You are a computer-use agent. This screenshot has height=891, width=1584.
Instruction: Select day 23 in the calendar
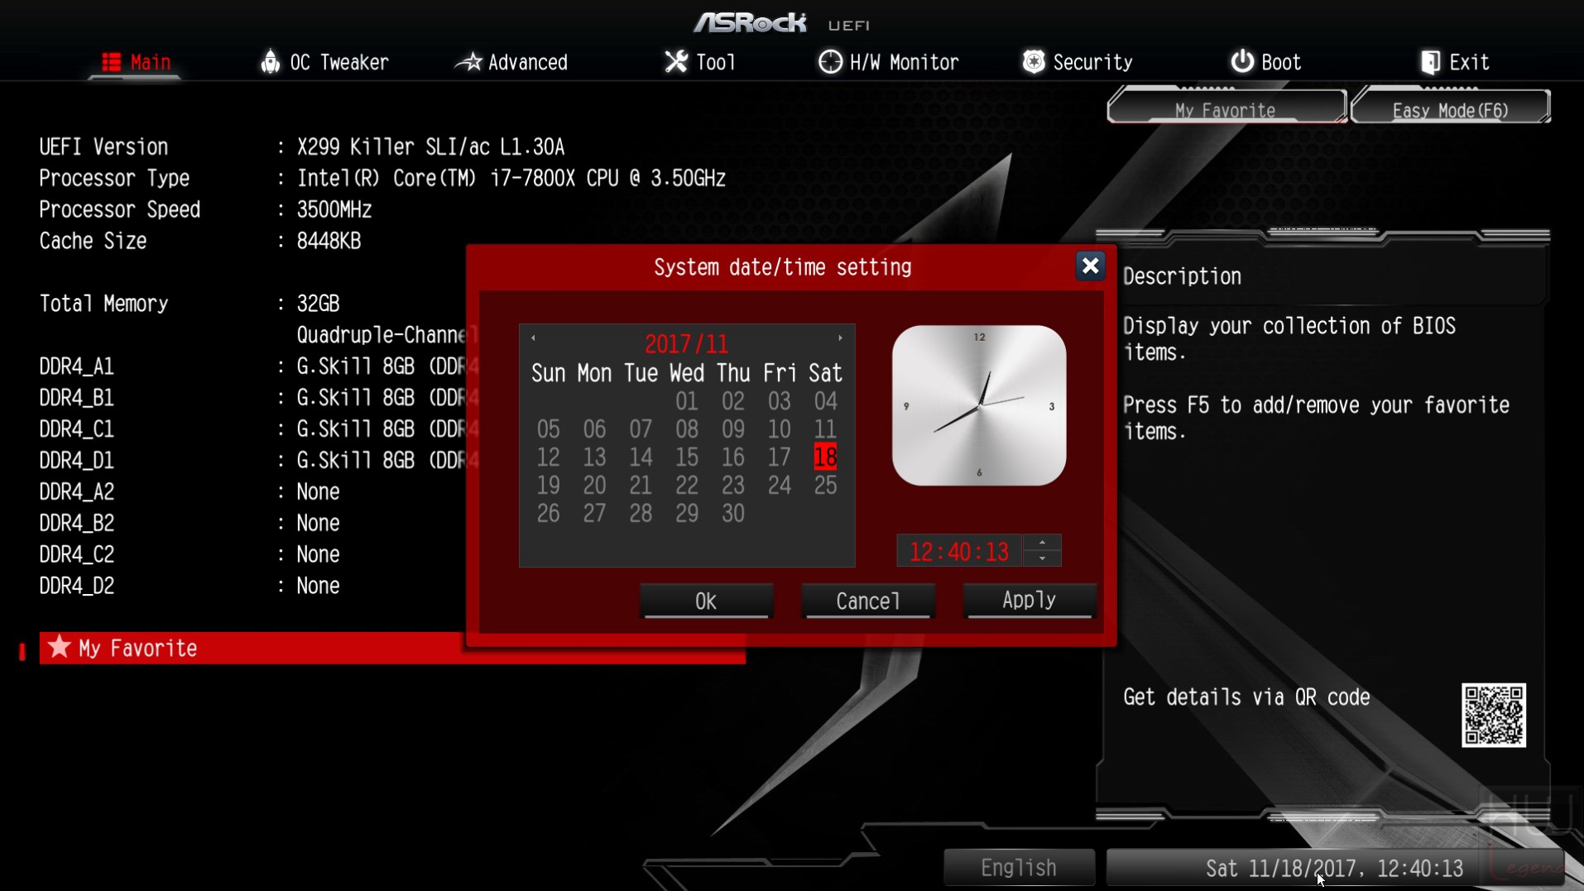pos(732,486)
